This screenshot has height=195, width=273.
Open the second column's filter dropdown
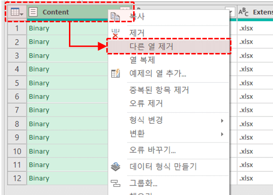230,12
